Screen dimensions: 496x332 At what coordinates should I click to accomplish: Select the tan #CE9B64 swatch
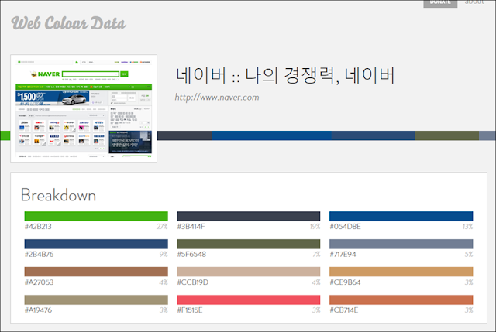[401, 272]
